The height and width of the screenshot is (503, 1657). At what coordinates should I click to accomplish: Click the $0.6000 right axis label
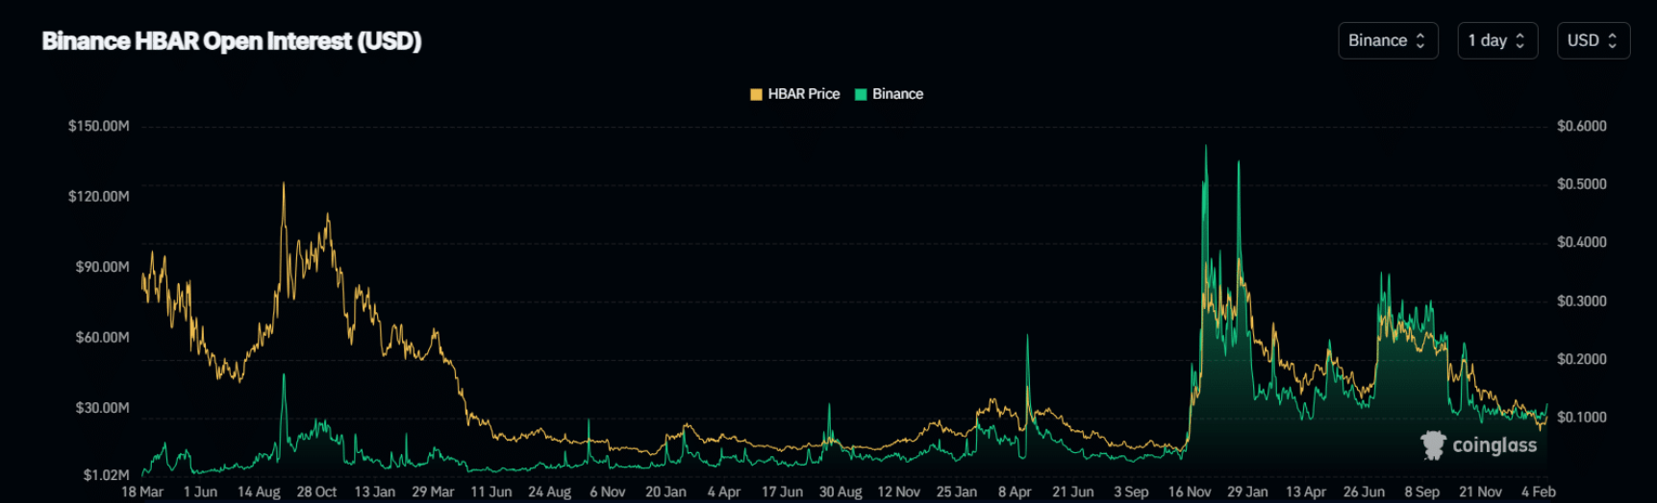1581,126
